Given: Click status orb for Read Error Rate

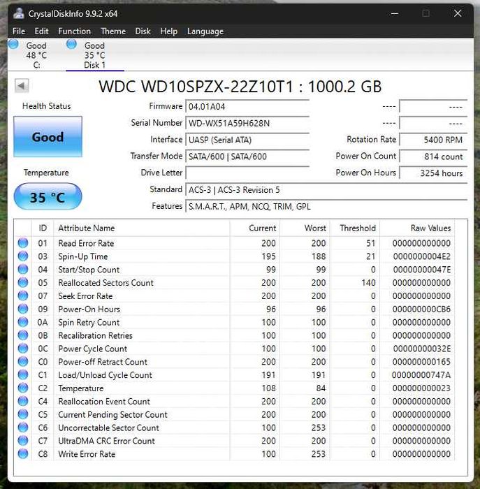Looking at the screenshot, I should [x=23, y=243].
